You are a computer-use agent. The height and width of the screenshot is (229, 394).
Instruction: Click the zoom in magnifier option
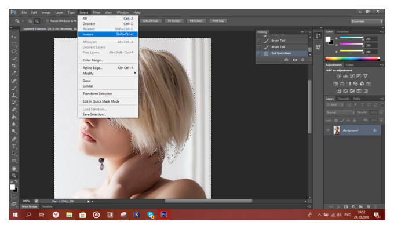click(x=30, y=21)
